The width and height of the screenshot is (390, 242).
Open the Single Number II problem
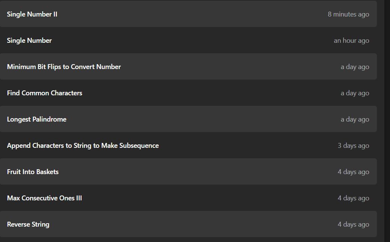coord(32,14)
